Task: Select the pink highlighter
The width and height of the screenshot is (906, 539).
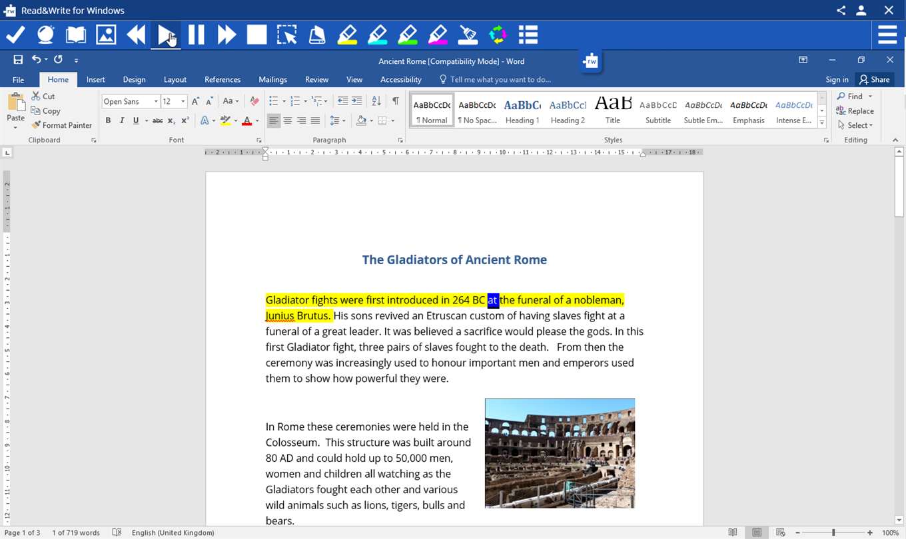Action: pos(438,35)
